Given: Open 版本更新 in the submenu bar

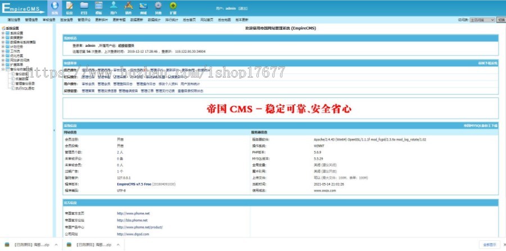Looking at the screenshot, I should [x=242, y=20].
